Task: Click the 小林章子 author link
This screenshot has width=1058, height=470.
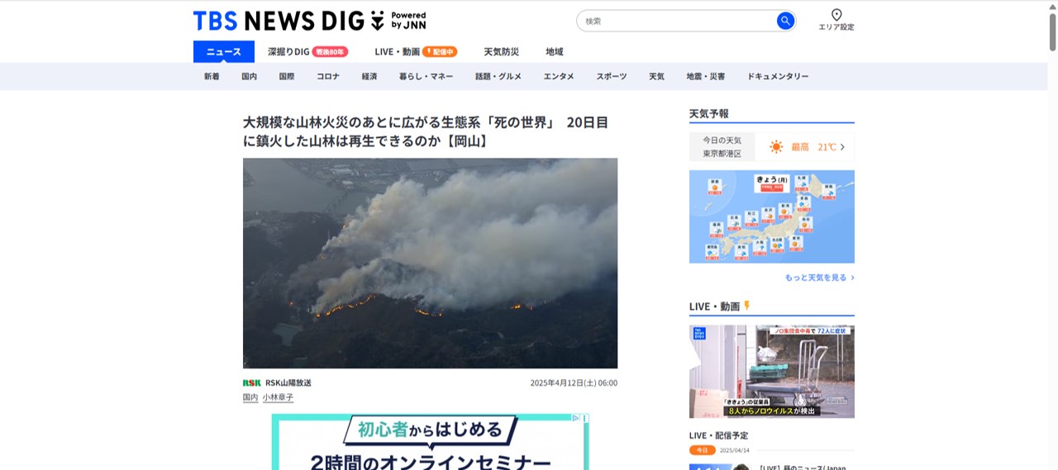Action: point(279,397)
